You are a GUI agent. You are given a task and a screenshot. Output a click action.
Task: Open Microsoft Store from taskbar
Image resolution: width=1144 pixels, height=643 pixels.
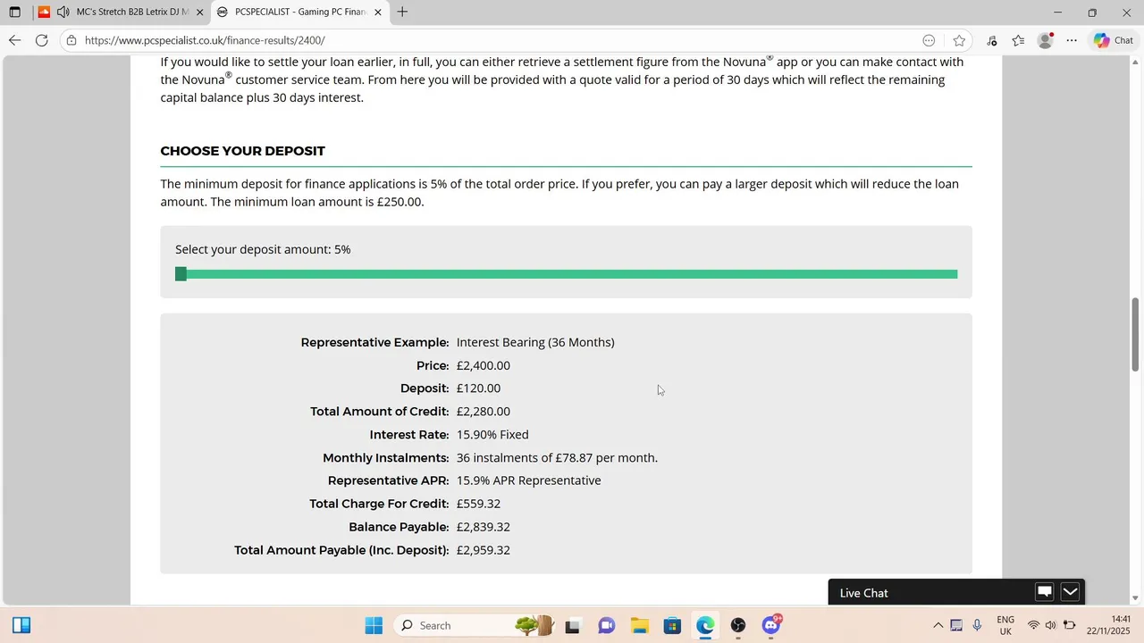[673, 625]
